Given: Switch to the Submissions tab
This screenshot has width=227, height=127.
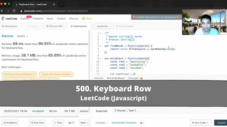Looking at the screenshot, I should click(x=79, y=26).
